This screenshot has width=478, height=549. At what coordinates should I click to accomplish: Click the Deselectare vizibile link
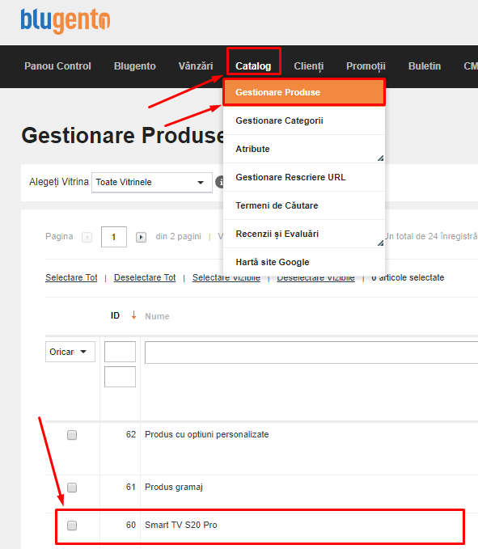pos(315,279)
